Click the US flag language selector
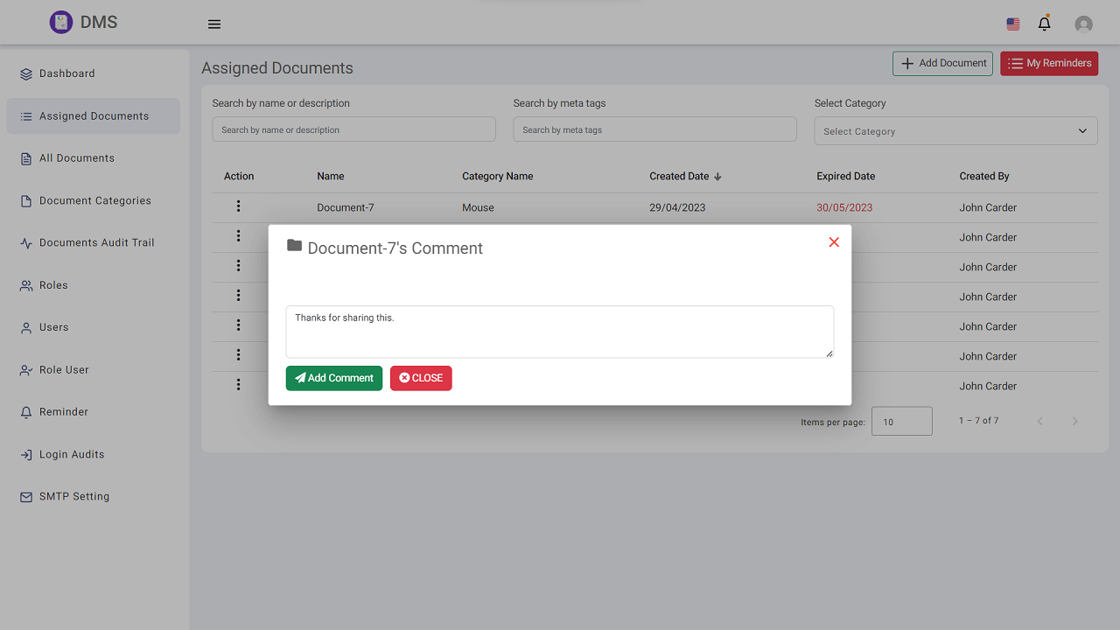Viewport: 1120px width, 630px height. (1013, 24)
